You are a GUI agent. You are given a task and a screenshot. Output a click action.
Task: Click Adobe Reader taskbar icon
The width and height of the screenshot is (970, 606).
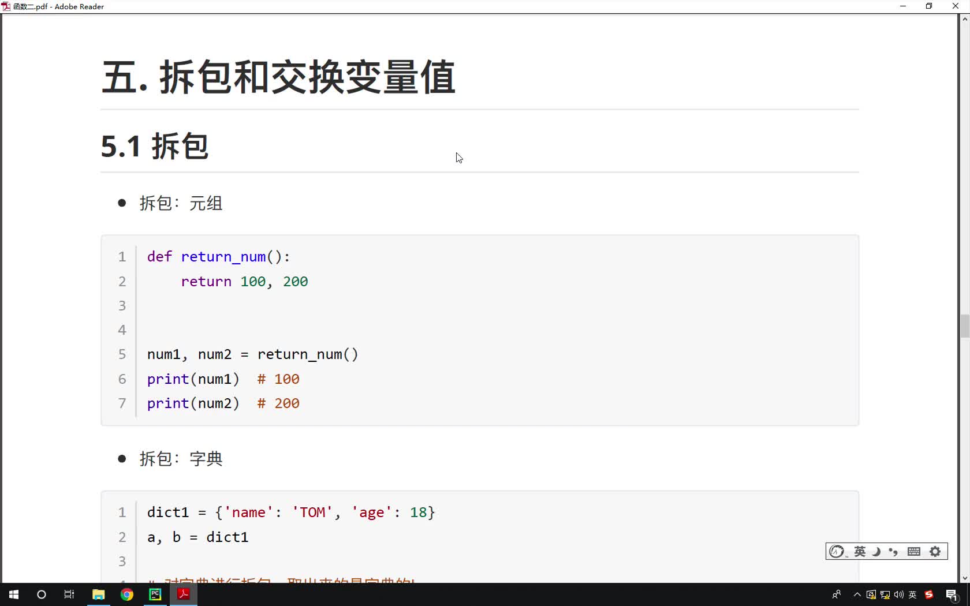(184, 594)
